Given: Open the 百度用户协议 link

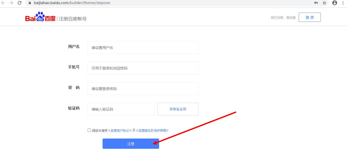Looking at the screenshot, I should (120, 131).
